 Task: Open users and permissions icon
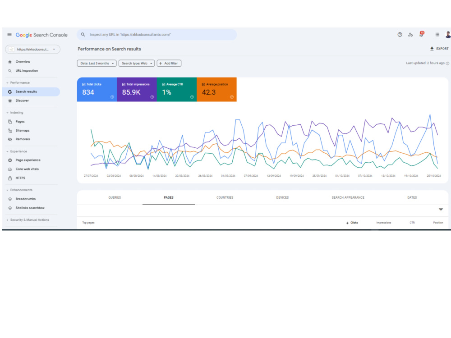(x=410, y=35)
